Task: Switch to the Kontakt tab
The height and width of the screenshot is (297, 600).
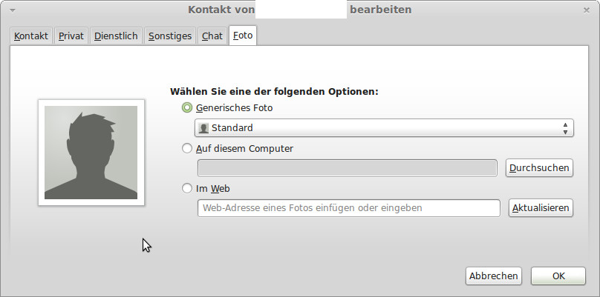Action: (x=31, y=36)
